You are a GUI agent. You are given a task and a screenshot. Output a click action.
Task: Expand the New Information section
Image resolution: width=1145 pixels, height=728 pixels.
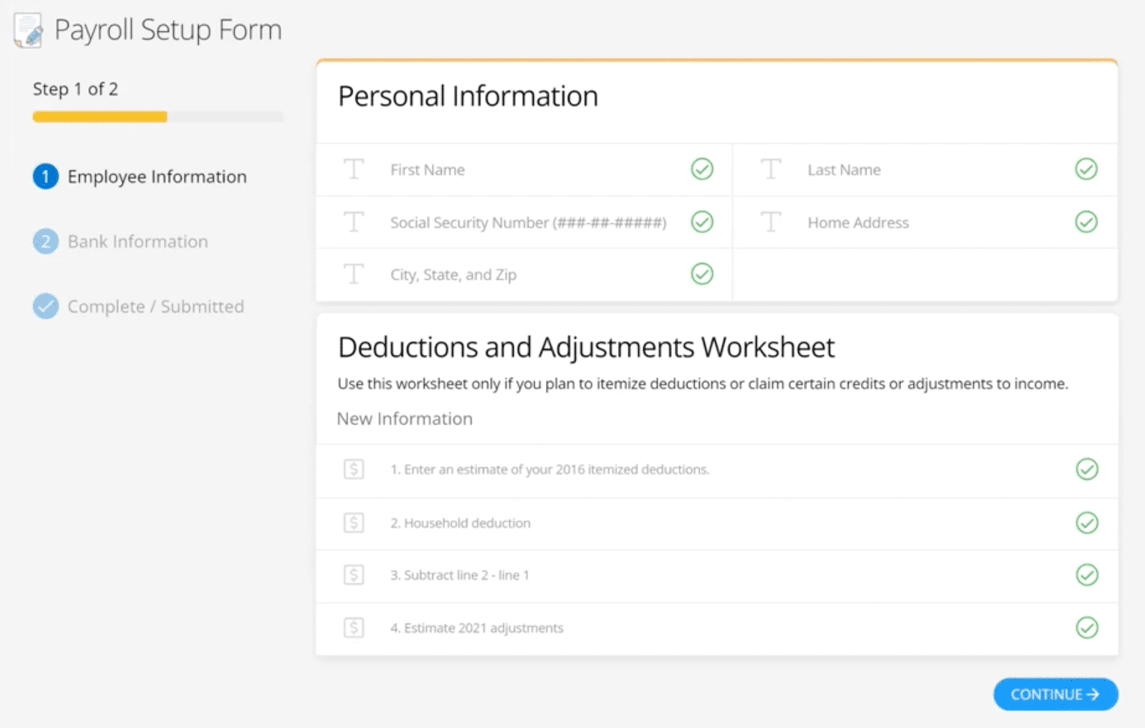[x=405, y=419]
